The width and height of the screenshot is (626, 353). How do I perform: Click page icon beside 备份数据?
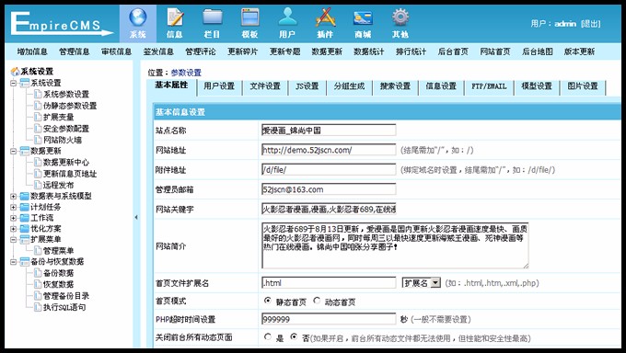coord(38,273)
